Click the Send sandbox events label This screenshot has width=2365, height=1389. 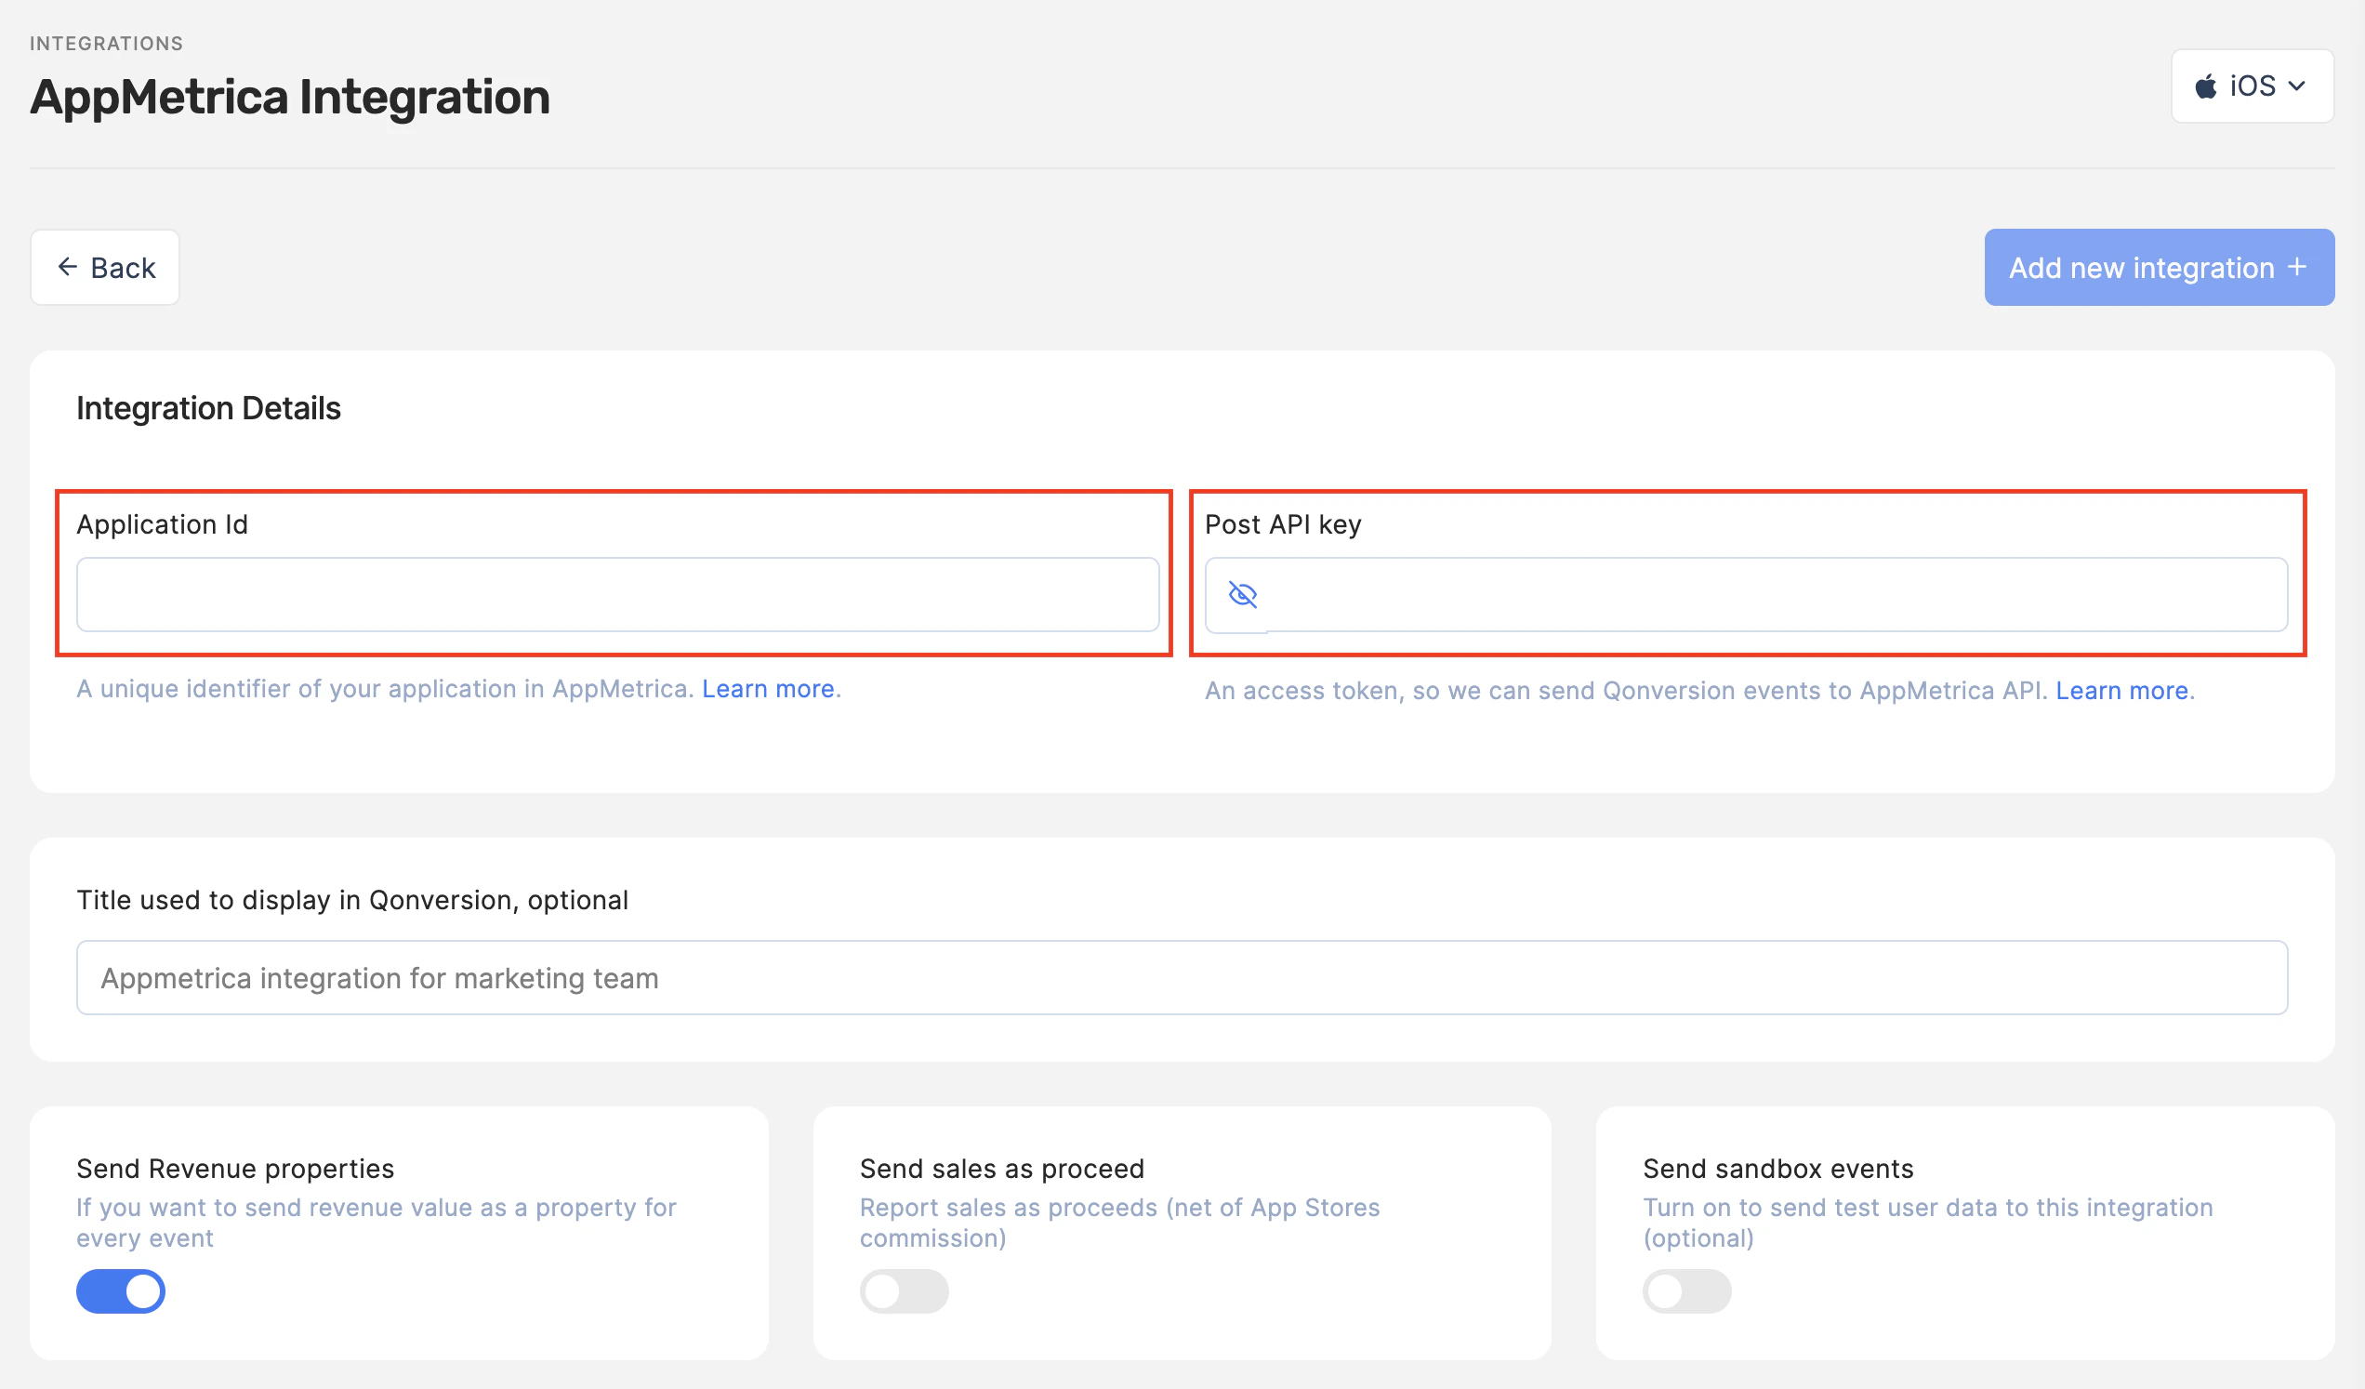pyautogui.click(x=1777, y=1169)
